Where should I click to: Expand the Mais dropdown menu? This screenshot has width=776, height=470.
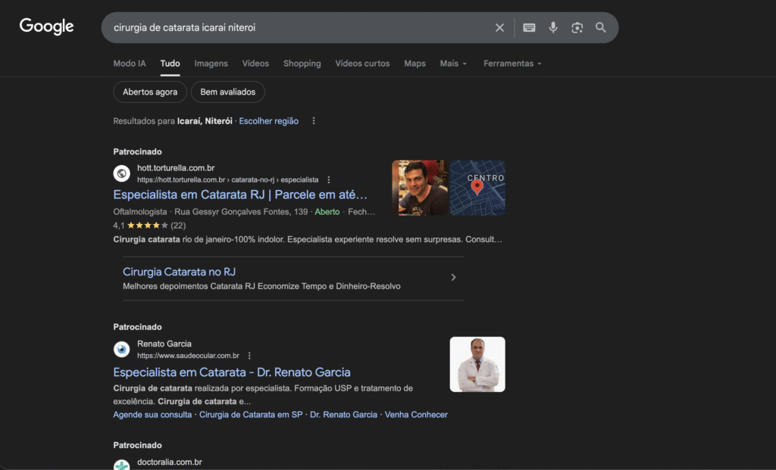[x=453, y=64]
